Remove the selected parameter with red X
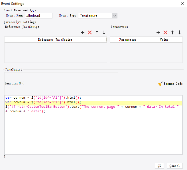This screenshot has height=170, width=187. pyautogui.click(x=165, y=33)
